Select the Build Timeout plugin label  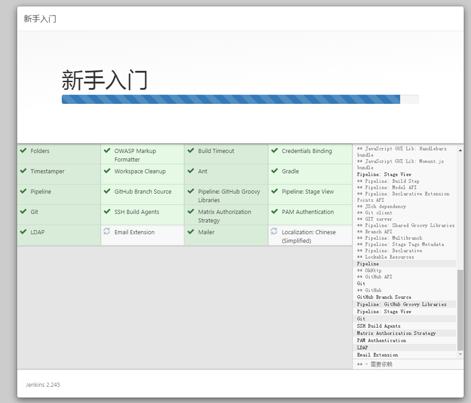(216, 151)
